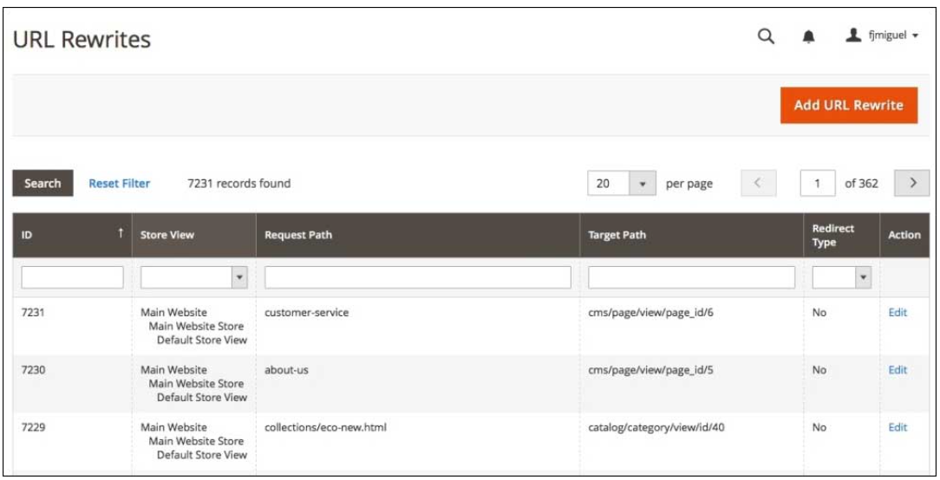The height and width of the screenshot is (480, 940).
Task: Click the Add URL Rewrite button
Action: click(x=848, y=105)
